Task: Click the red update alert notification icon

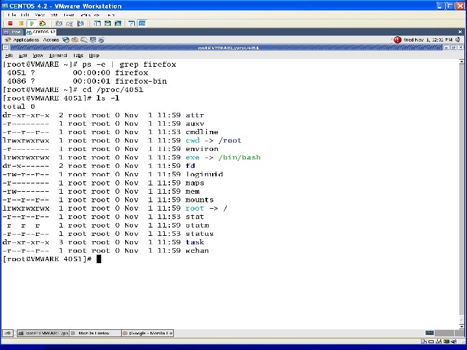Action: coord(398,40)
